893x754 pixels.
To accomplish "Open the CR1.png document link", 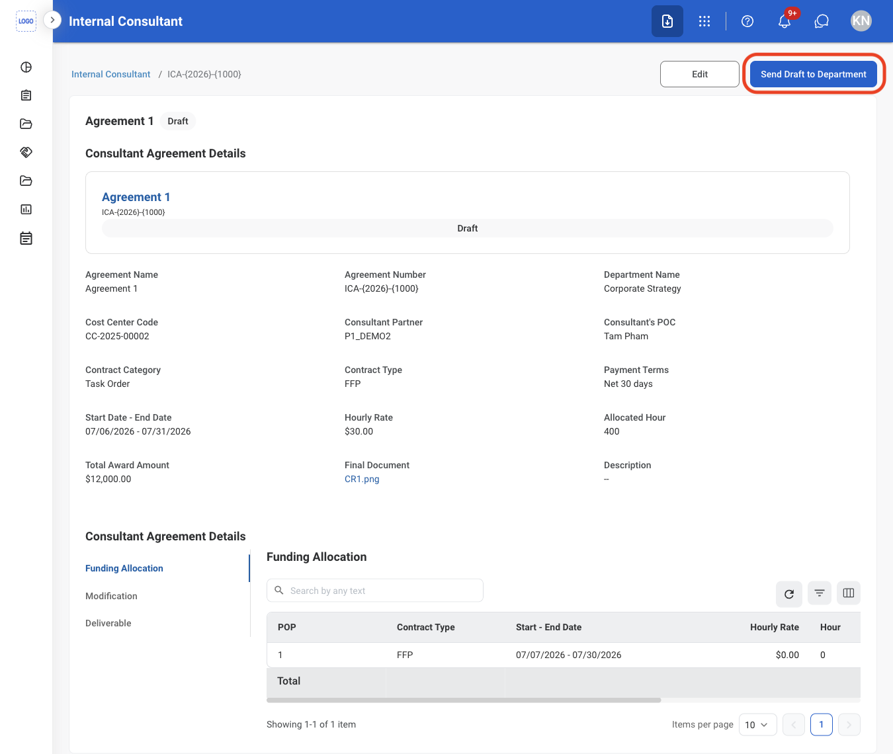I will (362, 479).
